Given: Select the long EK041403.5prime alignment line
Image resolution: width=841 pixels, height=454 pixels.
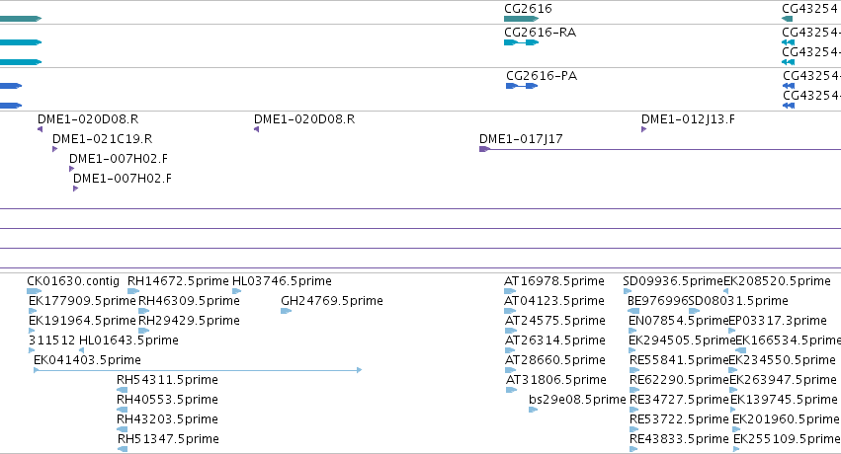Looking at the screenshot, I should point(198,370).
